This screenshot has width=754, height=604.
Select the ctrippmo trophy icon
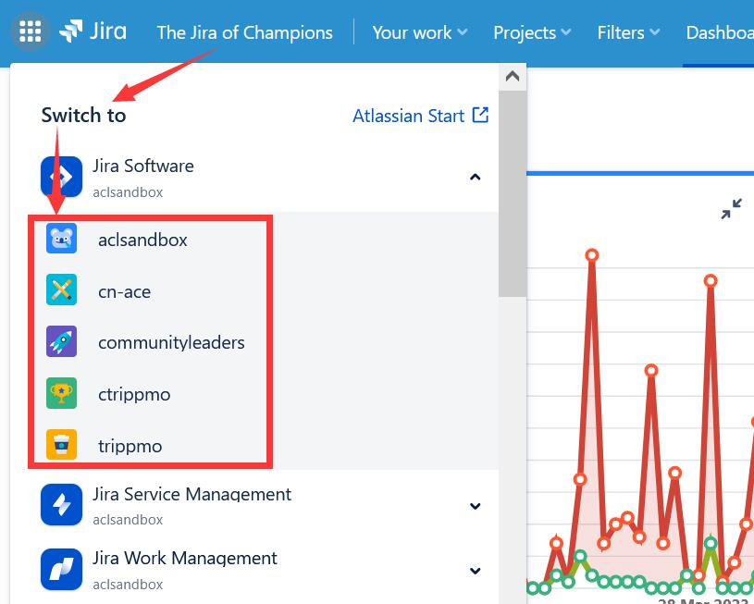tap(61, 393)
